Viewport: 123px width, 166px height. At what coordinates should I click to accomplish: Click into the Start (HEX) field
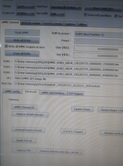click(x=99, y=49)
